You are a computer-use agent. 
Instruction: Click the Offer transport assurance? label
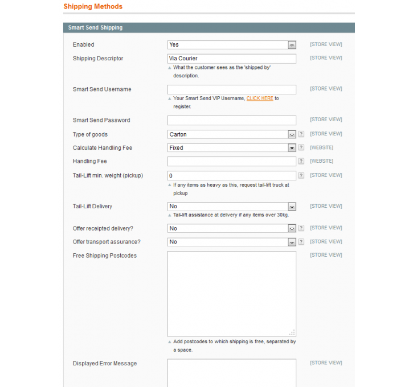tap(107, 242)
